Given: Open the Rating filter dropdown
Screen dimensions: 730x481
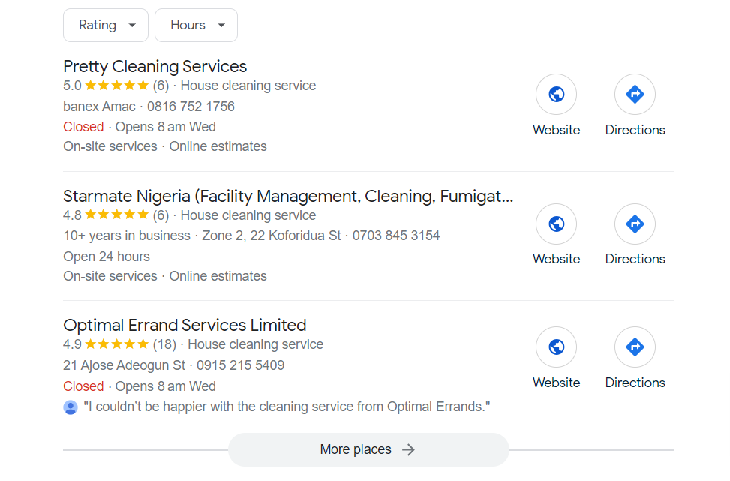Looking at the screenshot, I should click(105, 25).
